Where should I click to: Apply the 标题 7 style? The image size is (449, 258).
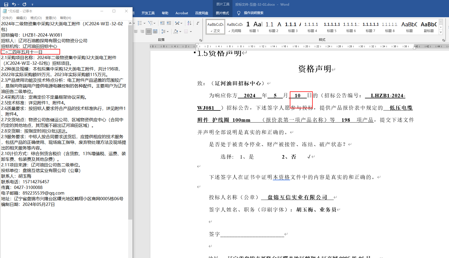coord(370,27)
